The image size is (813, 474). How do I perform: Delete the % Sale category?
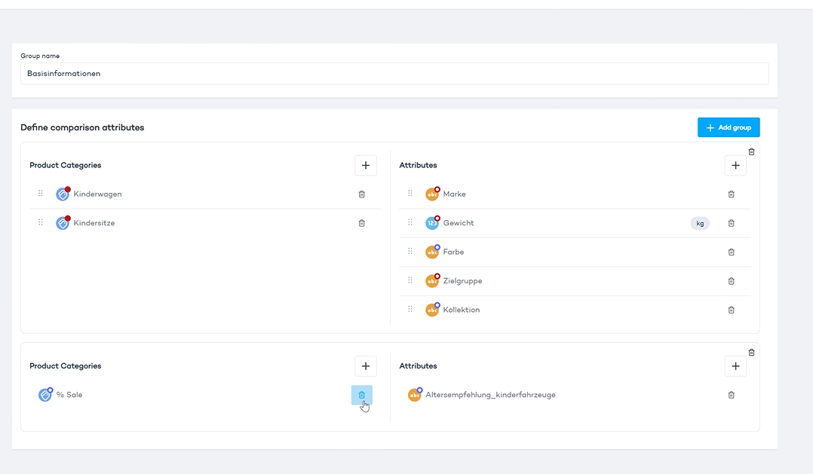[361, 395]
